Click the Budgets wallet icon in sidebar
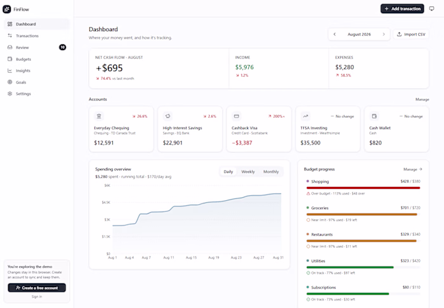 tap(10, 59)
